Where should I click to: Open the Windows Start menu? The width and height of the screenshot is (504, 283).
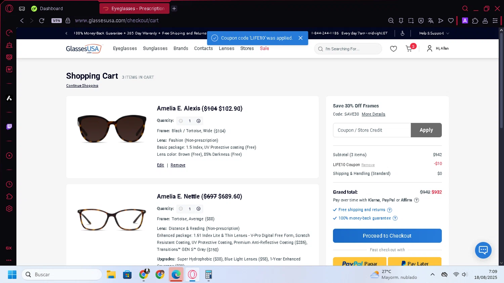pos(12,275)
